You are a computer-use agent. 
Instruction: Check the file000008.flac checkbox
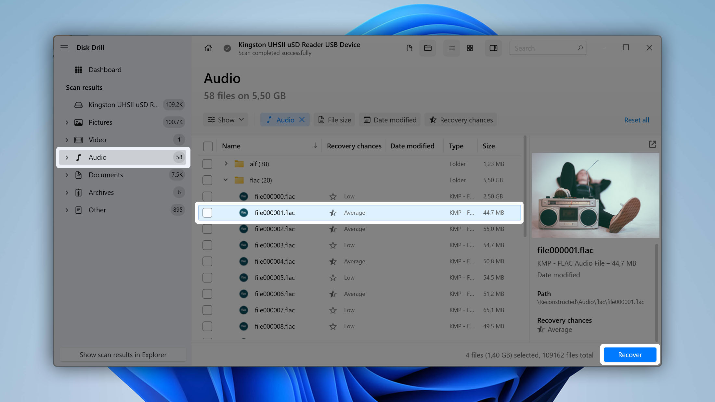(x=207, y=326)
